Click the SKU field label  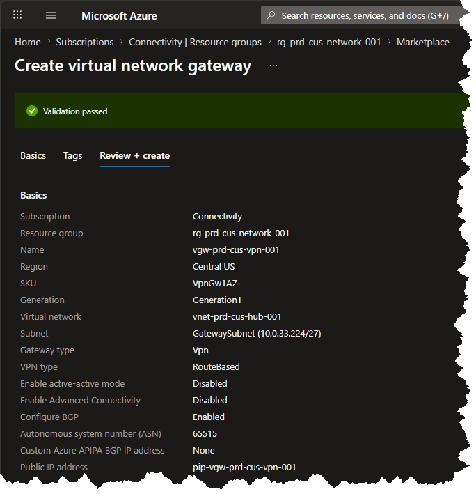point(29,283)
